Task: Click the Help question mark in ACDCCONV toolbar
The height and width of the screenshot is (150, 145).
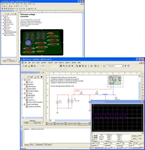Action: [26, 6]
